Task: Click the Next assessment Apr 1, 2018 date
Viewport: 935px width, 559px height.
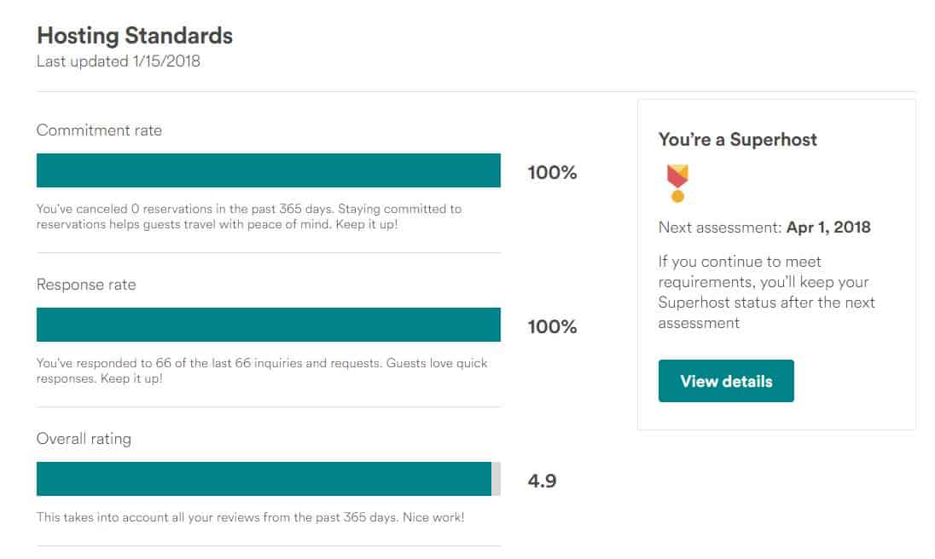Action: (828, 228)
